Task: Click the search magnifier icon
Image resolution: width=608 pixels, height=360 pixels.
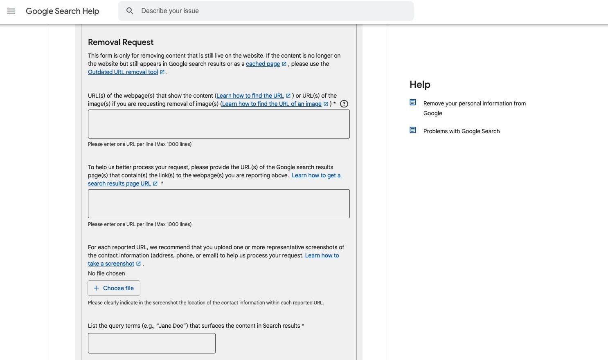Action: pyautogui.click(x=130, y=11)
